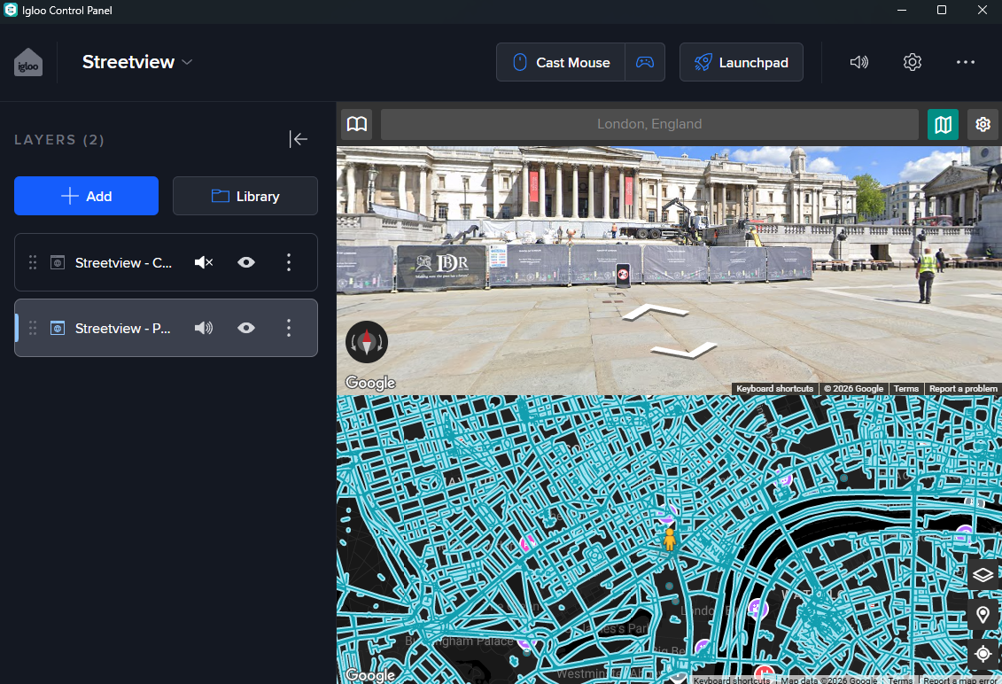The image size is (1002, 684).
Task: Open the bookmarks book icon
Action: pos(357,124)
